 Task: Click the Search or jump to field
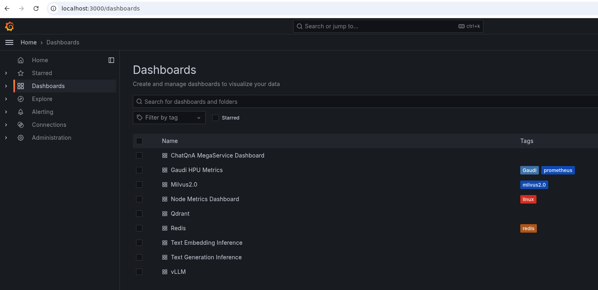388,26
